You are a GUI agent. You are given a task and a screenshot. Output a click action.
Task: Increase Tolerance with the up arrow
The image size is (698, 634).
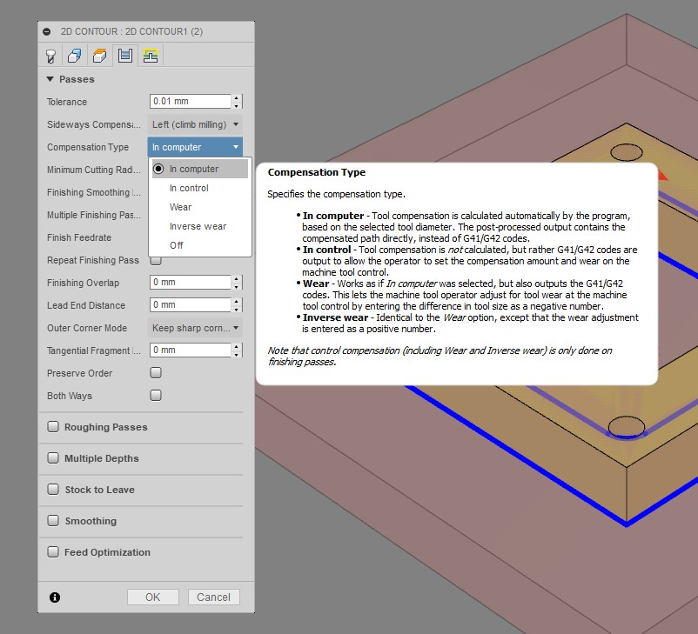pos(237,97)
